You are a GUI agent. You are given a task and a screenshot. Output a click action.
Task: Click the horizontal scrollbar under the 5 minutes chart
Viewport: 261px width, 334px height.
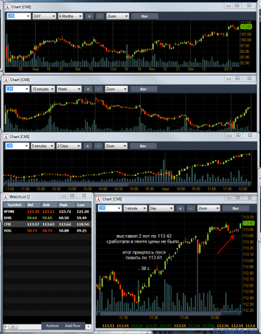[128, 184]
